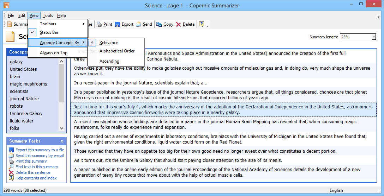Click the Send envelope icon in toolbar
Screen dimensions: 384x196
(139, 24)
